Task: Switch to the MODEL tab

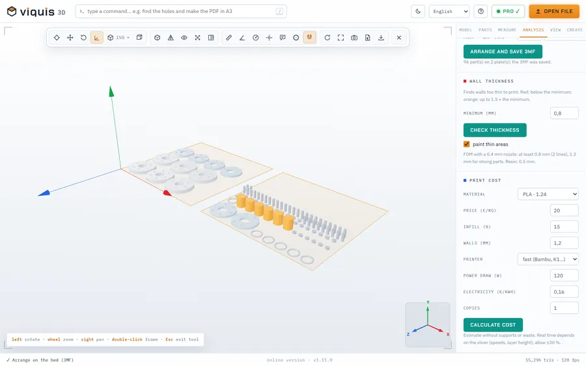Action: click(x=466, y=30)
